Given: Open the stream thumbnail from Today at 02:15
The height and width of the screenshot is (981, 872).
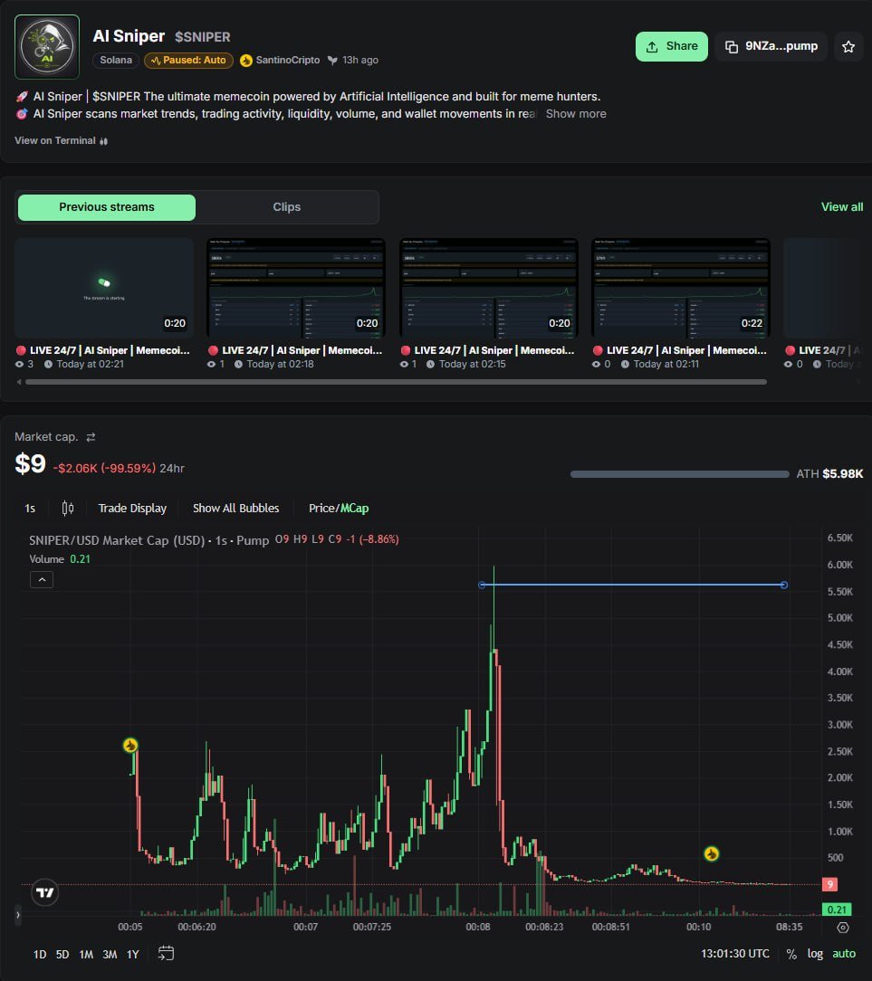Looking at the screenshot, I should coord(489,288).
